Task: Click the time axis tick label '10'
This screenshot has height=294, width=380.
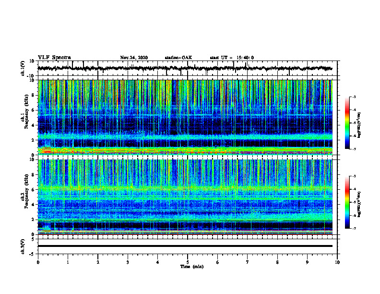Action: (x=337, y=262)
